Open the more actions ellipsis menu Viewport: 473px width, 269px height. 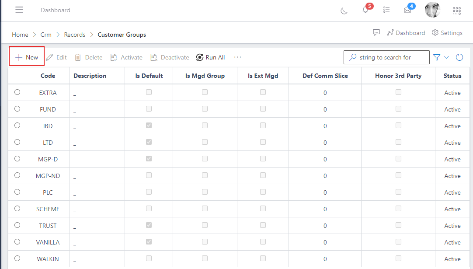237,57
